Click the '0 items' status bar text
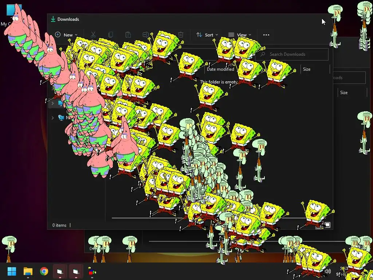Viewport: 373px width, 280px height. click(x=59, y=225)
